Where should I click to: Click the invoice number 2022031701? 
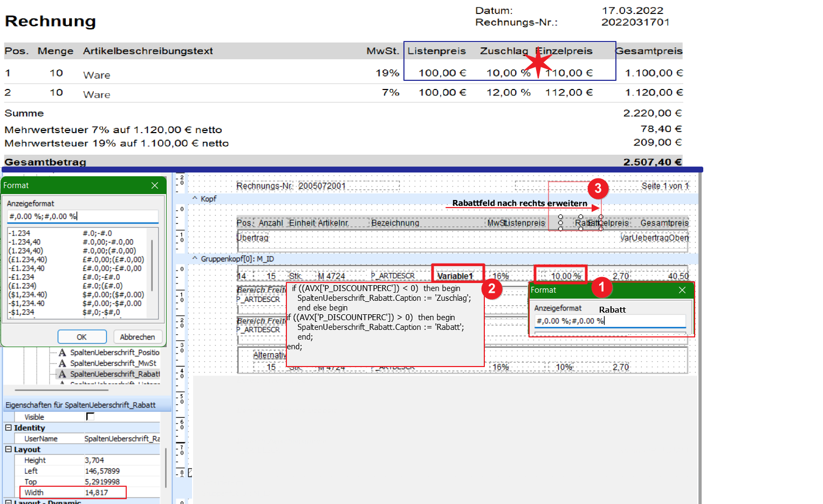[635, 22]
